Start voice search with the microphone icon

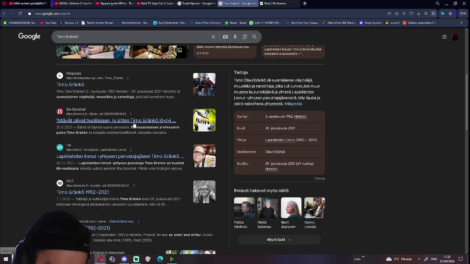click(x=235, y=37)
